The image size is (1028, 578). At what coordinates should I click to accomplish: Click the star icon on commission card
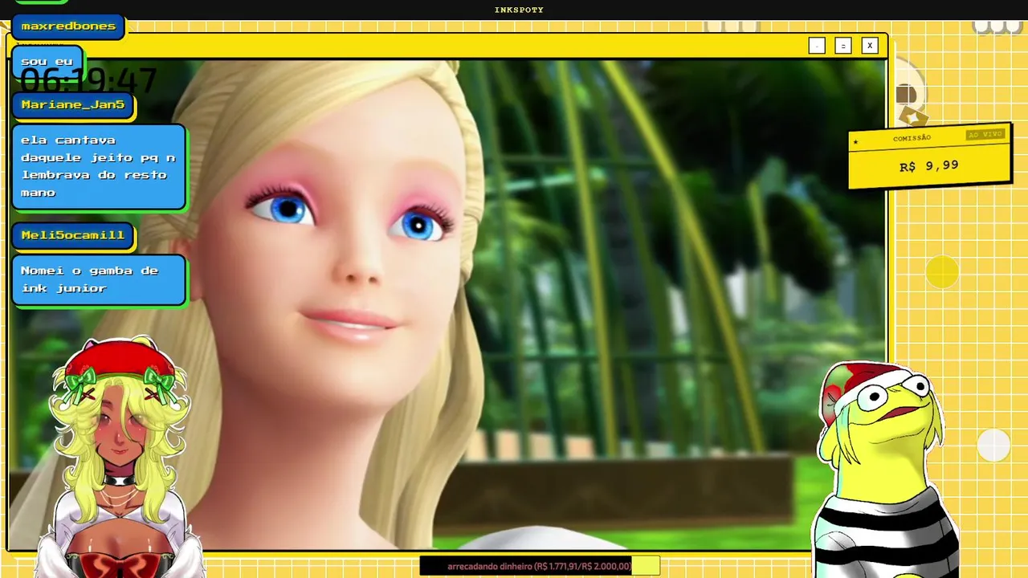click(x=856, y=143)
